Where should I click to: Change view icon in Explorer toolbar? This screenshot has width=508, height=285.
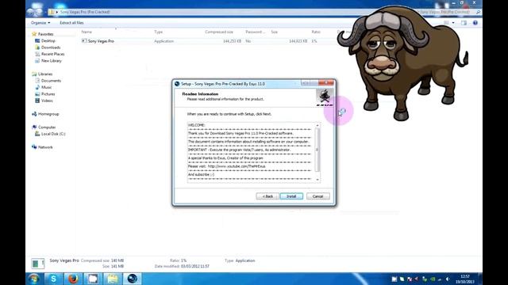[x=446, y=23]
